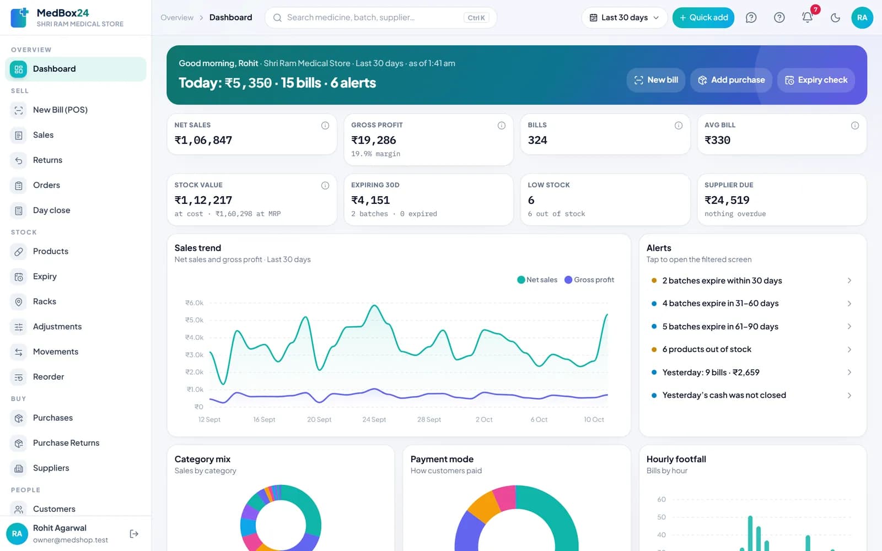
Task: Open Movements icon in sidebar
Action: 19,352
